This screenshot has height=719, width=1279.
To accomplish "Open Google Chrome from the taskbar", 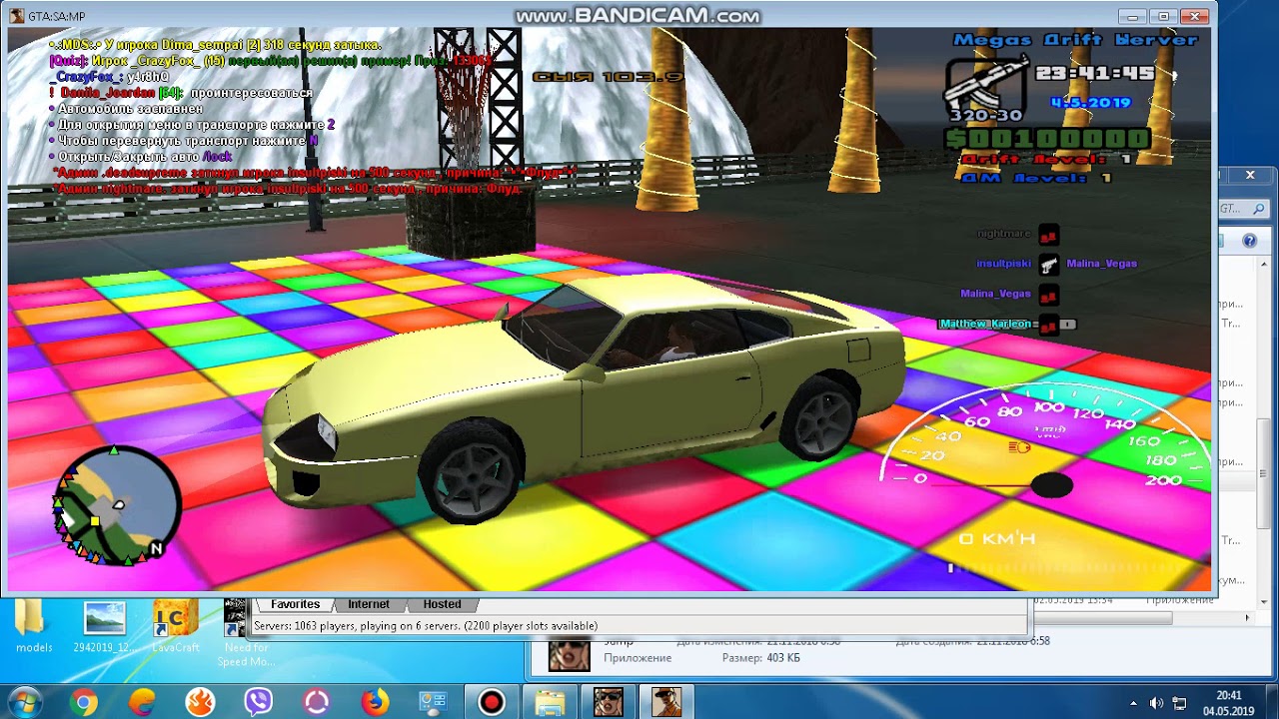I will point(84,702).
